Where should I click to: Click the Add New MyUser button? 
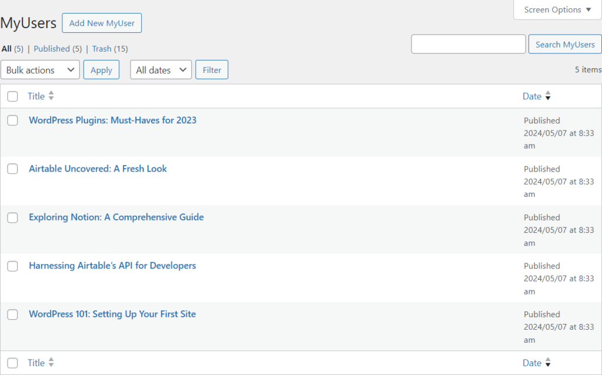click(102, 23)
